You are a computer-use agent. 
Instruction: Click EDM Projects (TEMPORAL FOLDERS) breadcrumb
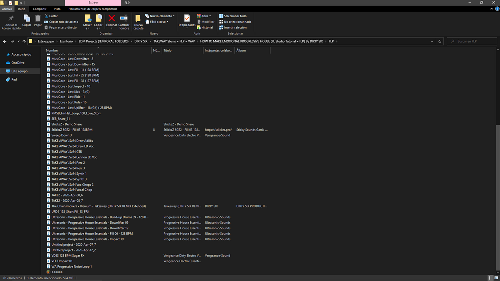[x=103, y=41]
